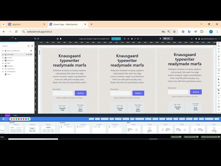Click the round settings icon after Publish
This screenshot has height=166, width=221.
125,39
